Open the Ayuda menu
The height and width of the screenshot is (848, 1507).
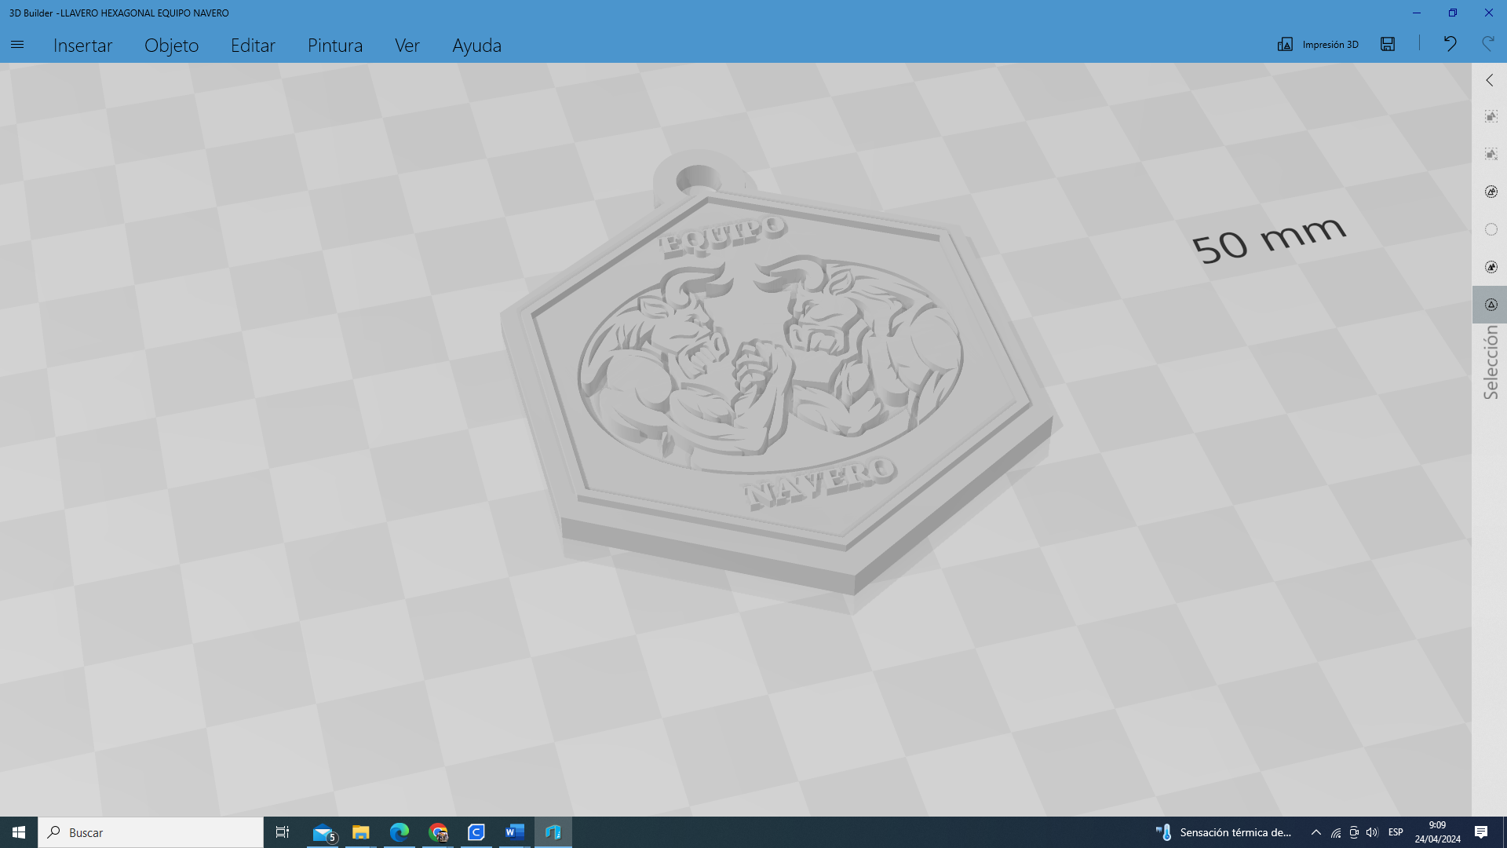(476, 46)
